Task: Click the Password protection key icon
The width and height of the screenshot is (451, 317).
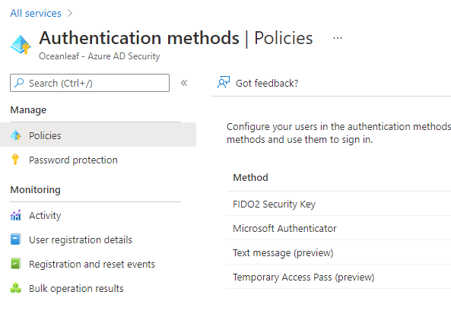Action: tap(15, 159)
